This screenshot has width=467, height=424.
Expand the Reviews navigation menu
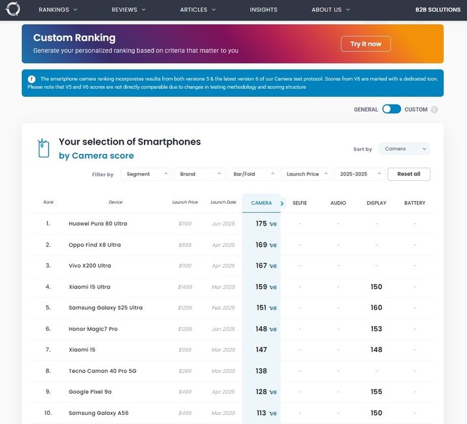click(128, 10)
